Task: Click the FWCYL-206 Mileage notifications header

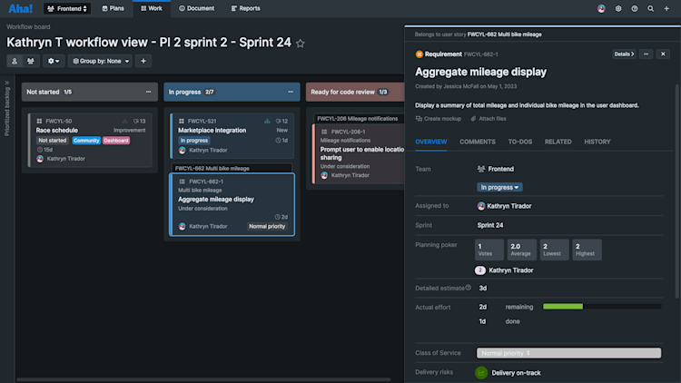Action: pyautogui.click(x=358, y=119)
